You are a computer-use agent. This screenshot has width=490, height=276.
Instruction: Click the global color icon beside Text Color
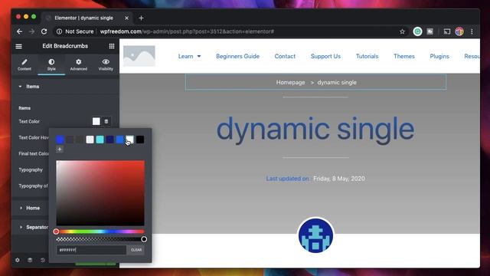point(106,121)
